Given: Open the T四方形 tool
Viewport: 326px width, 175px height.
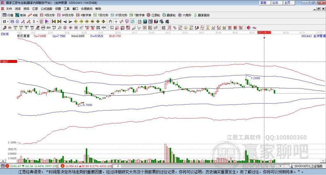Looking at the screenshot, I should 101,15.
